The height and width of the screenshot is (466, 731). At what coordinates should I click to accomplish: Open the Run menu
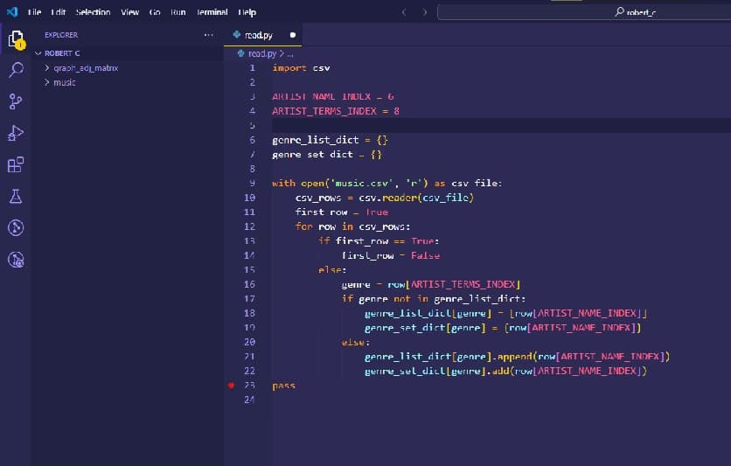click(178, 12)
